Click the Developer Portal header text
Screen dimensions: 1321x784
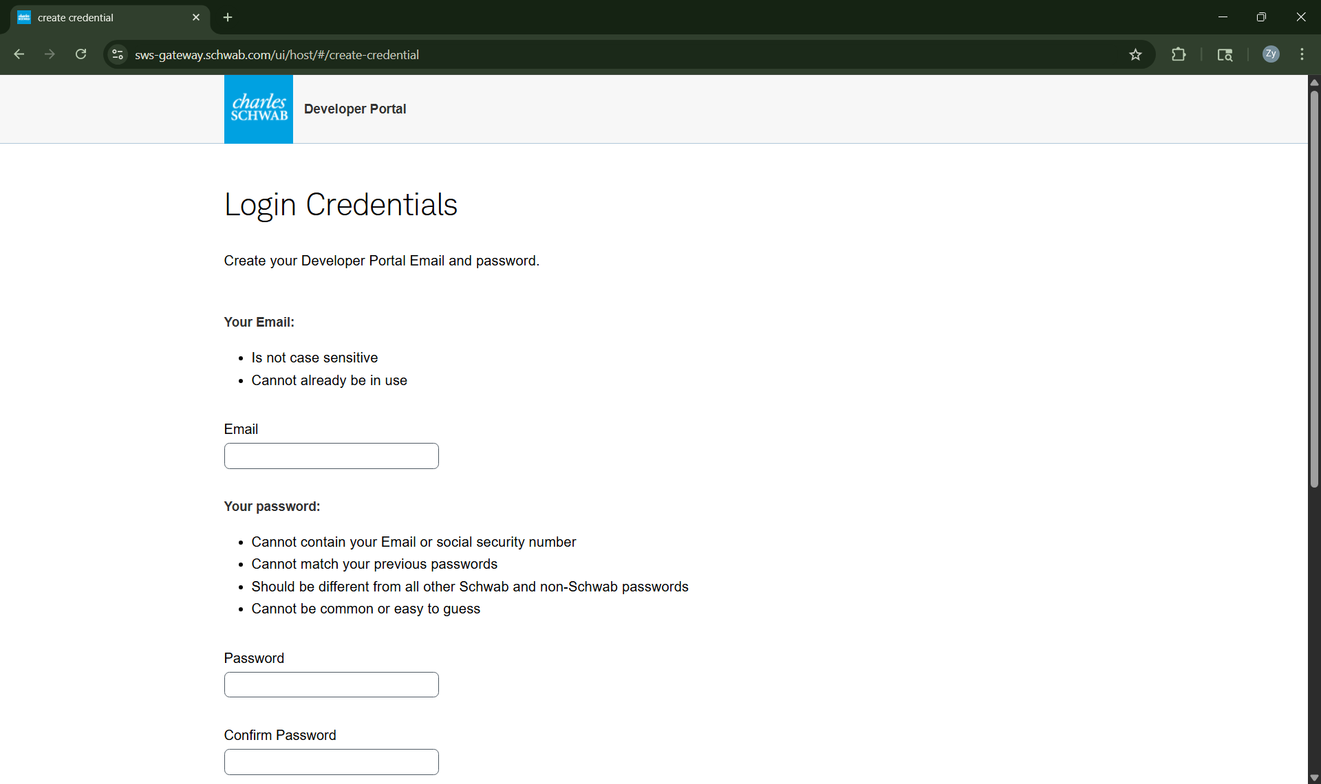click(355, 109)
